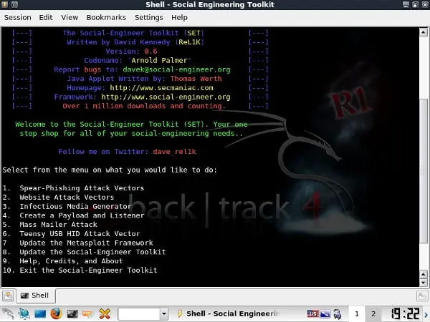Open the Edit menu
The image size is (430, 322).
(x=46, y=17)
